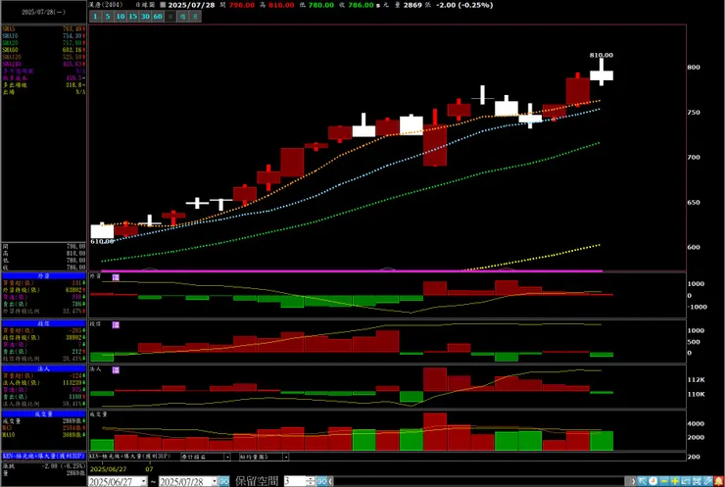Screen dimensions: 725x487
Task: Open the 外資 indicator settings purple icon
Action: 116,277
